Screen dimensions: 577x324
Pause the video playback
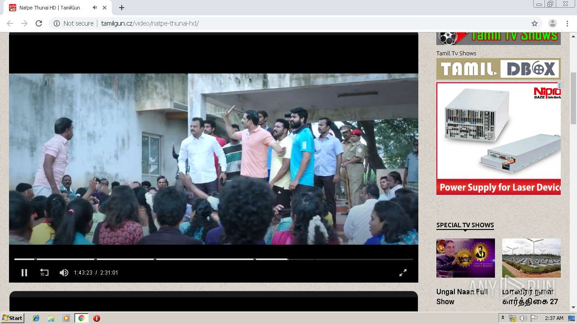coord(24,273)
